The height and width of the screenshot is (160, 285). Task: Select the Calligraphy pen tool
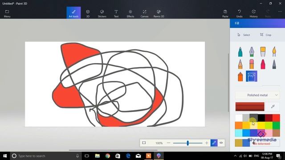[252, 52]
